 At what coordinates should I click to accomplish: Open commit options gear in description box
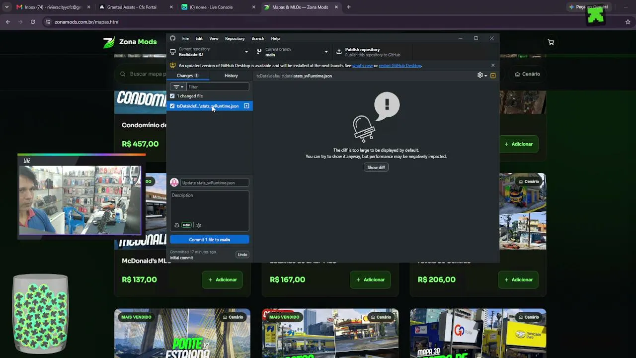198,225
